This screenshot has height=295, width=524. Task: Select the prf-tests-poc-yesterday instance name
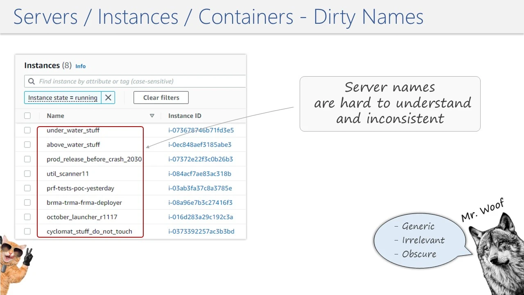click(80, 188)
